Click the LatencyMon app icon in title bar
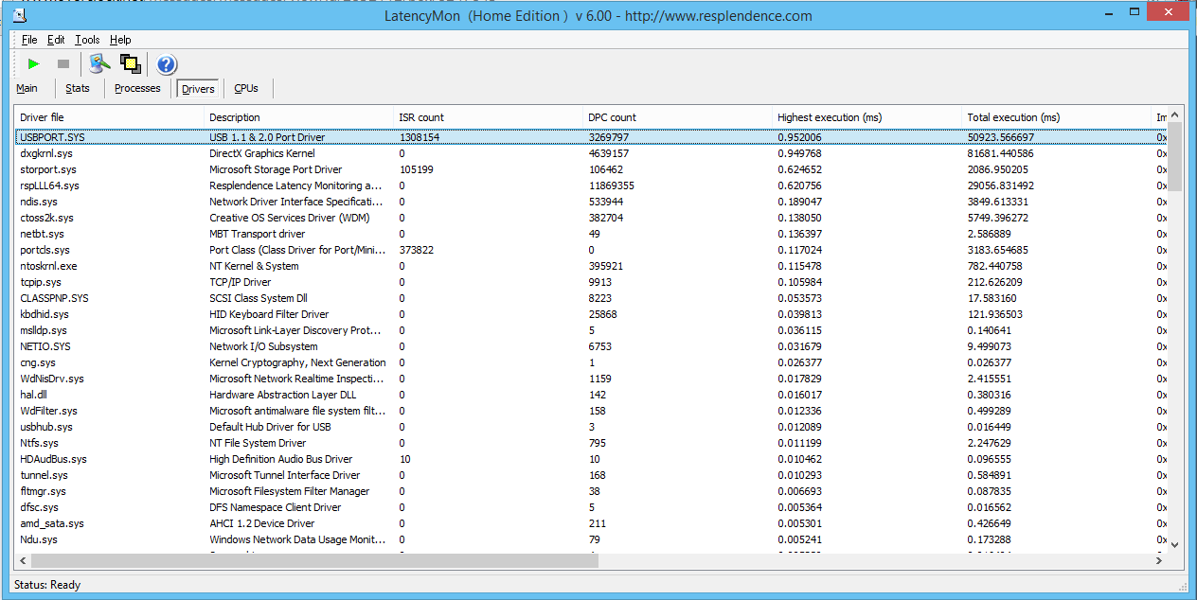The height and width of the screenshot is (600, 1197). 19,14
